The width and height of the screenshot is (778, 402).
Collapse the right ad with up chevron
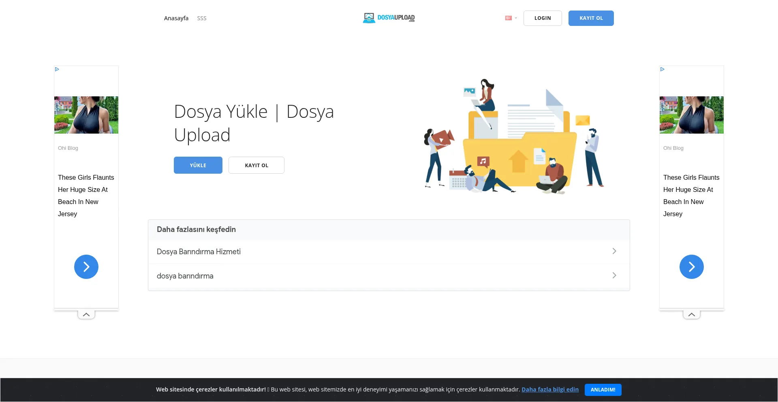click(x=692, y=315)
